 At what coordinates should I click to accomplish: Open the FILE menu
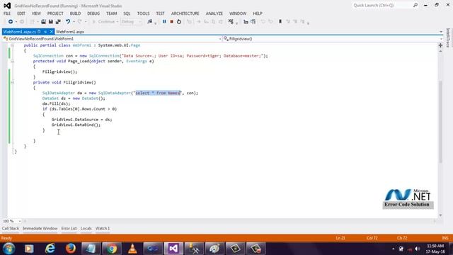coord(7,13)
